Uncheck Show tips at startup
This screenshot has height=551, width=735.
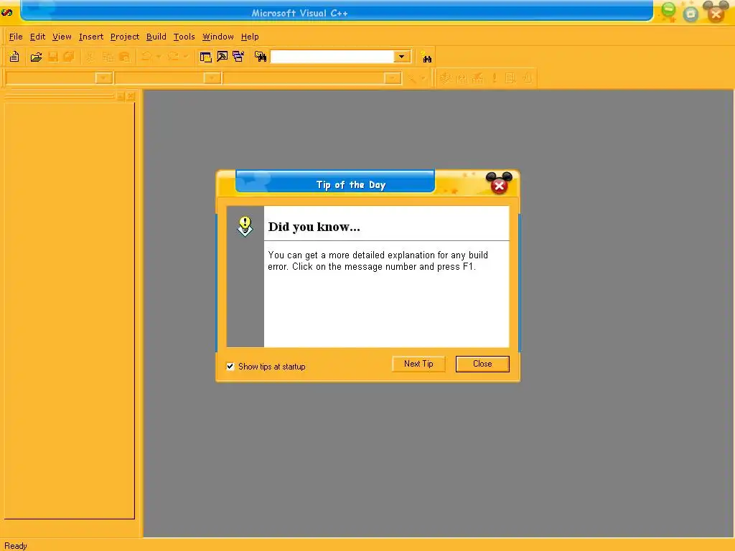click(230, 367)
